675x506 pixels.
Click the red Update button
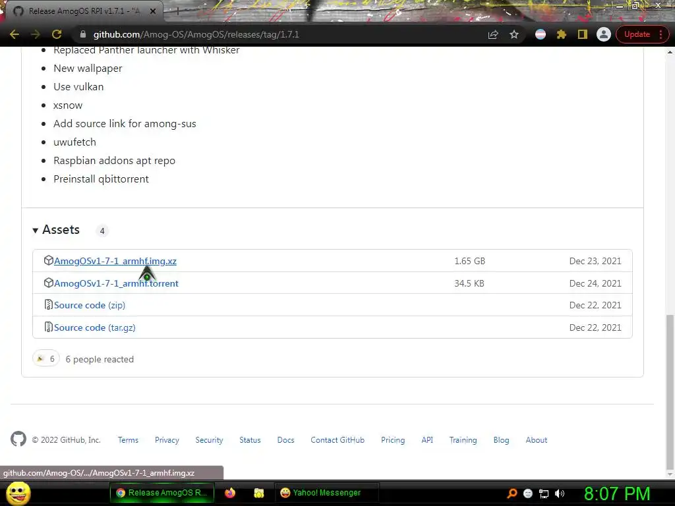pyautogui.click(x=637, y=34)
